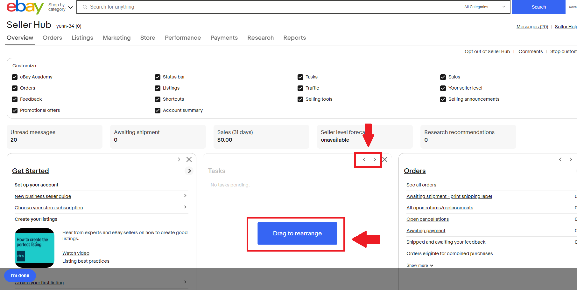The height and width of the screenshot is (290, 577).
Task: Open Shop by category dropdown
Action: (x=60, y=7)
